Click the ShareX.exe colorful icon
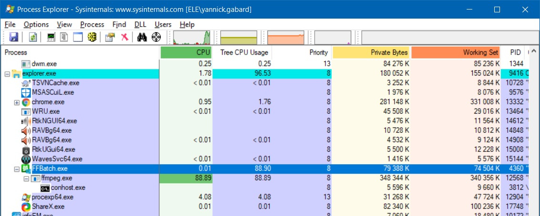 click(26, 206)
